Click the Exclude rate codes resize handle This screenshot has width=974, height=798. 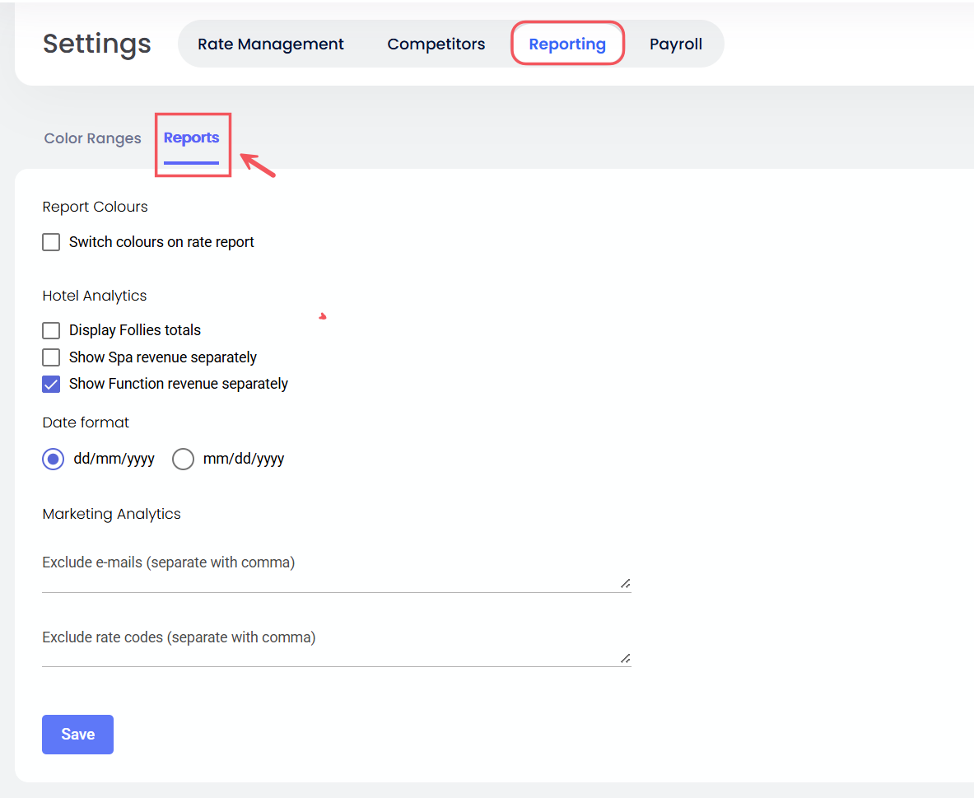click(x=626, y=658)
